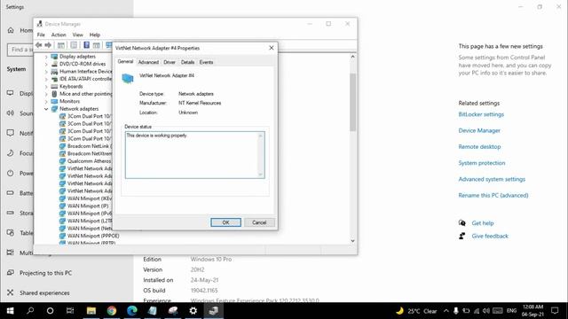Expand the IDE ATA/ATAPI controllers node
This screenshot has width=568, height=319.
click(x=46, y=79)
